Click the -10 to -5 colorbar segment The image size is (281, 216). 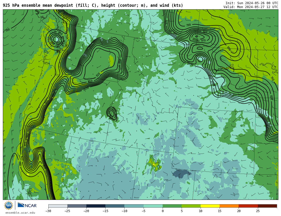(x=134, y=206)
